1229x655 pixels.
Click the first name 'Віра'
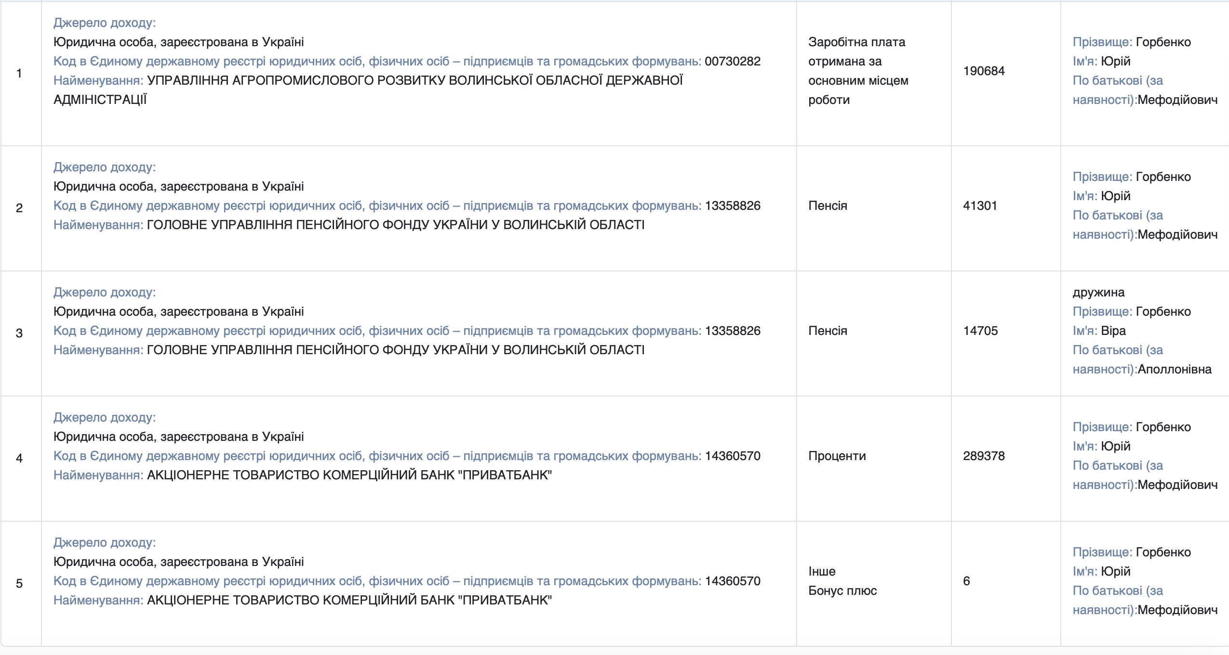click(1113, 331)
